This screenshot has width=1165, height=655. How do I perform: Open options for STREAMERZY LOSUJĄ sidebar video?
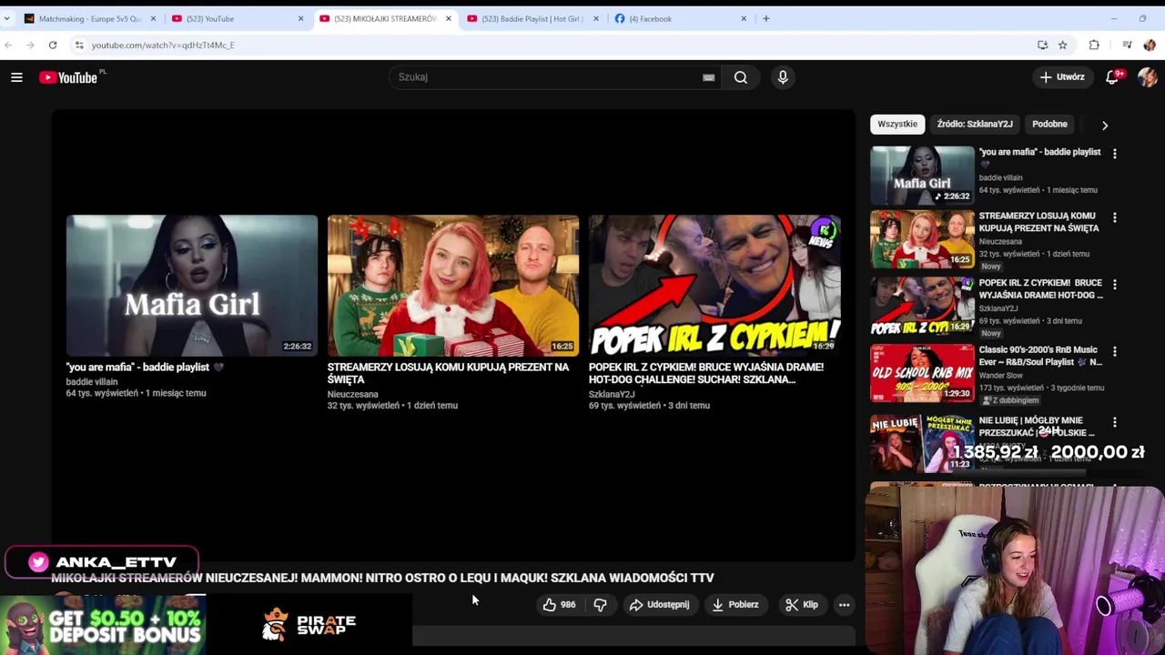[x=1114, y=217]
